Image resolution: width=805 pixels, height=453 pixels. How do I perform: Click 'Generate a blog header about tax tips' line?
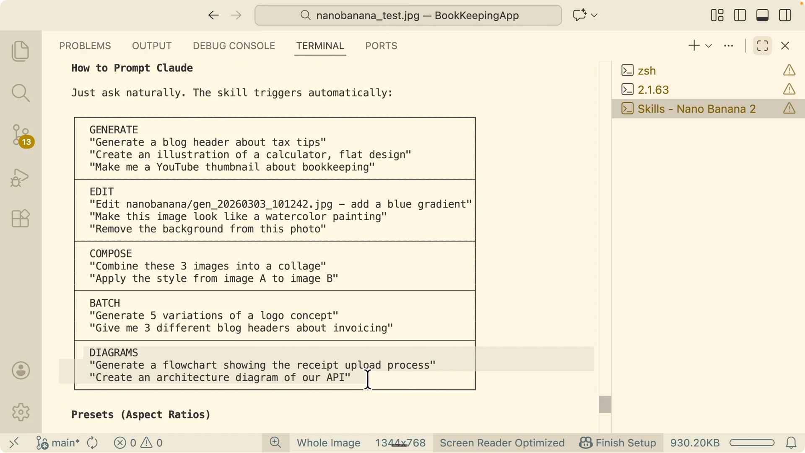[x=208, y=143]
